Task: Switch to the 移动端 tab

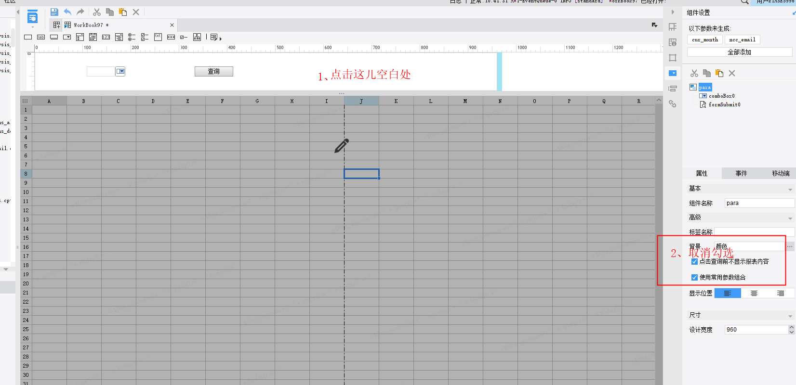Action: 781,173
